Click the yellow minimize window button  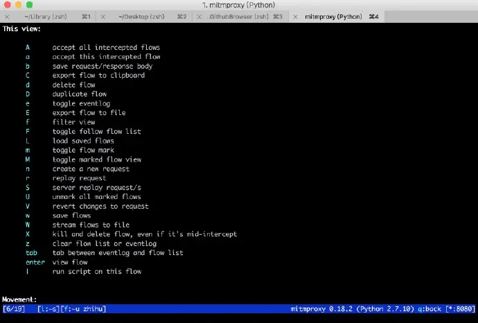(x=18, y=5)
